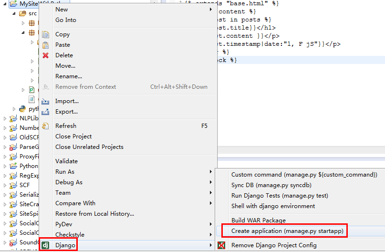Screen dimensions: 385x252
Task: Click the Export icon in menu
Action: coord(46,112)
